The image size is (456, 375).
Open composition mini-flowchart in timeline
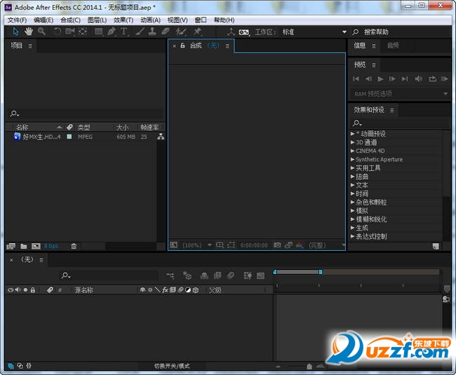pyautogui.click(x=170, y=275)
